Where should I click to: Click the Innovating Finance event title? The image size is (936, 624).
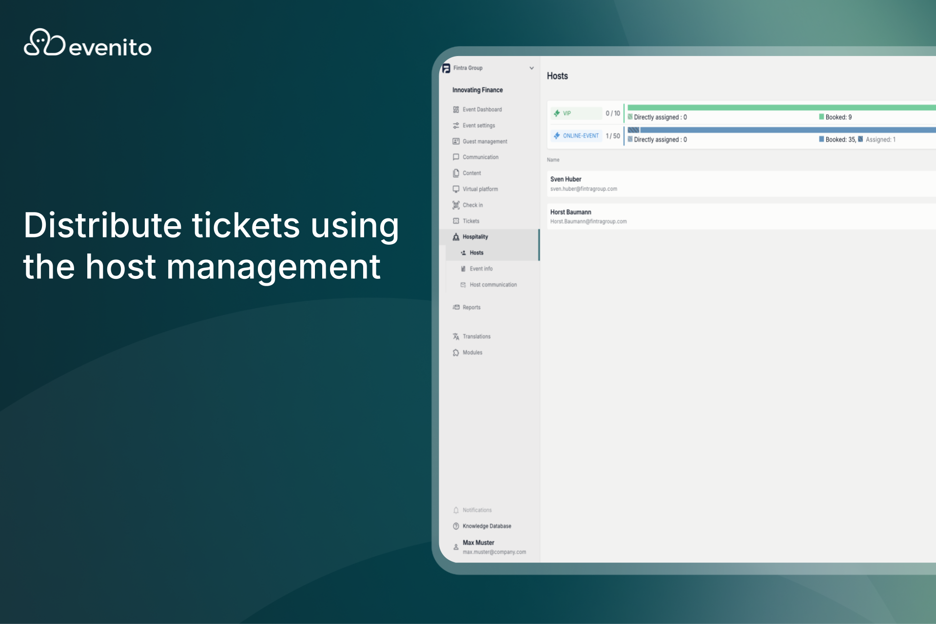[477, 90]
